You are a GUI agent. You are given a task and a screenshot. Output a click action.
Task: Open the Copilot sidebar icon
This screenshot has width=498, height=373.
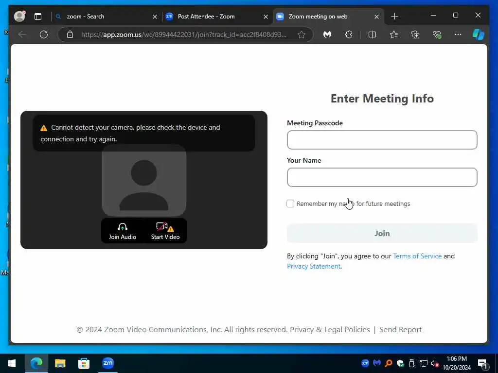point(479,34)
